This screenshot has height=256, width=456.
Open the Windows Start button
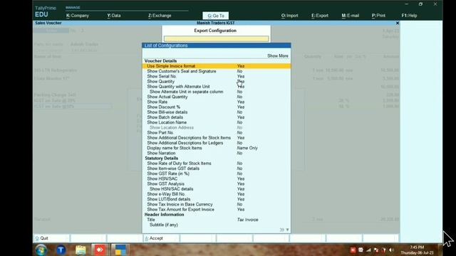coord(41,250)
